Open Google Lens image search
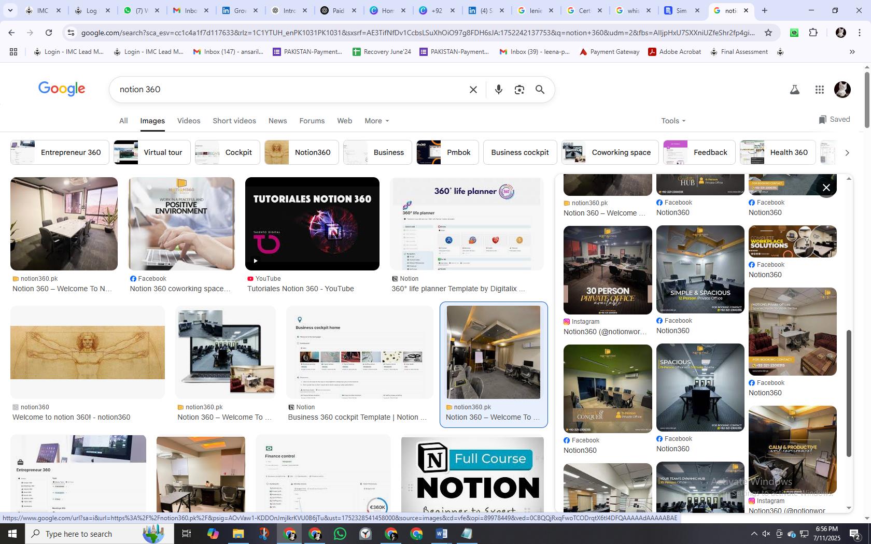Screen dimensions: 871x544 (519, 90)
